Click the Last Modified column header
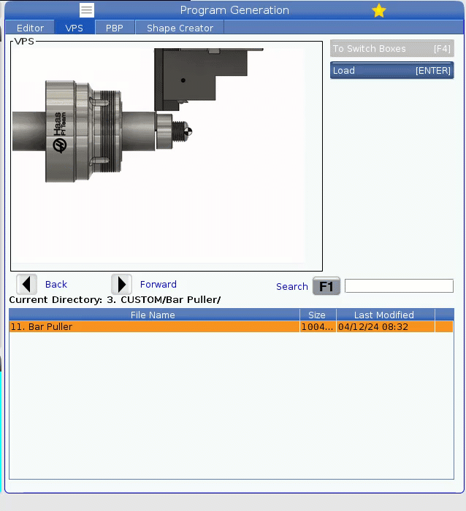 pyautogui.click(x=385, y=315)
